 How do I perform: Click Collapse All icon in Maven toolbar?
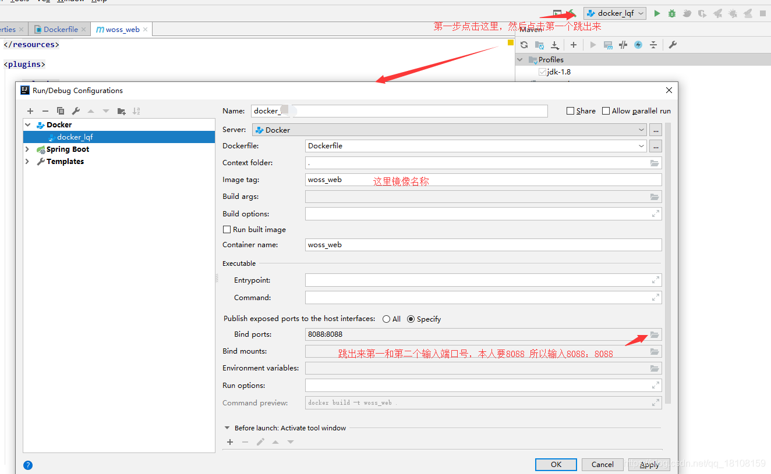click(x=653, y=45)
